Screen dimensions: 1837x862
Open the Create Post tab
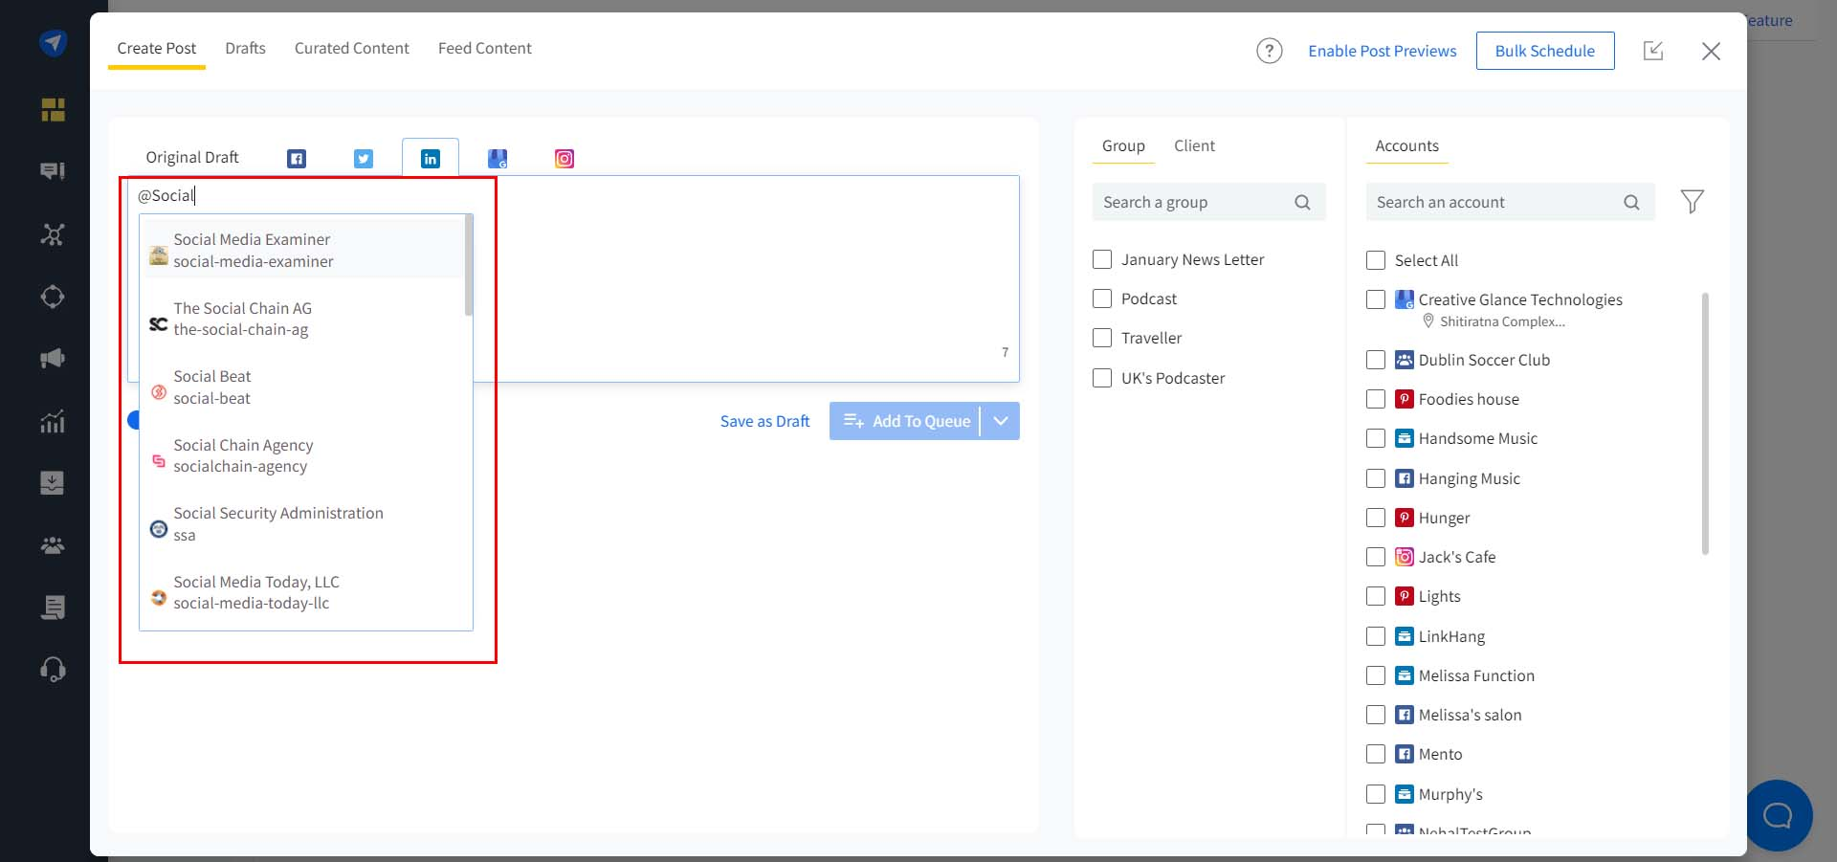[x=156, y=48]
